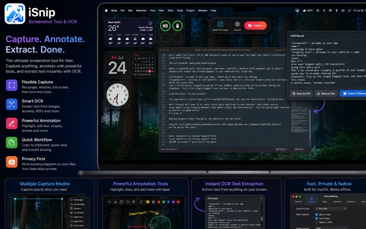Click the mouse battery widget icon
Viewport: 366px width, 229px height.
[178, 26]
